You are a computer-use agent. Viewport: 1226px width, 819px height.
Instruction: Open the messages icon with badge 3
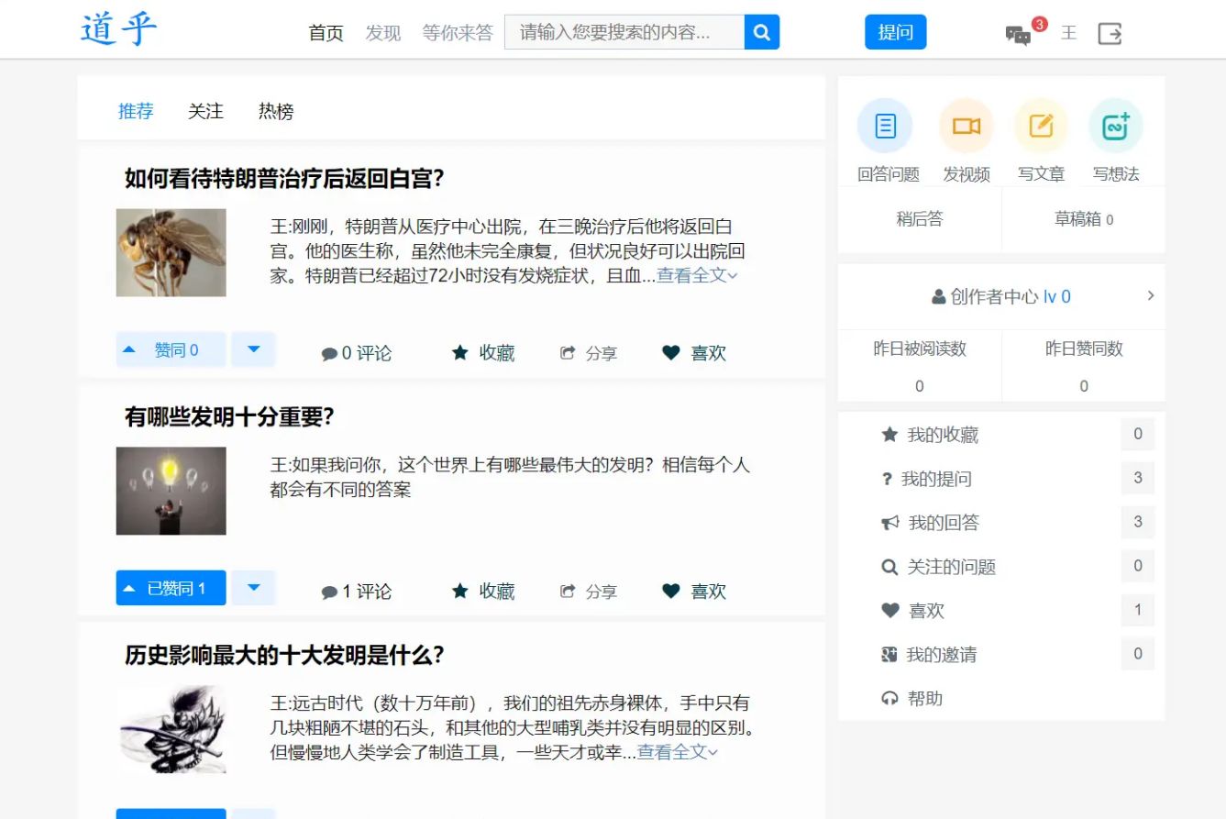coord(1018,33)
